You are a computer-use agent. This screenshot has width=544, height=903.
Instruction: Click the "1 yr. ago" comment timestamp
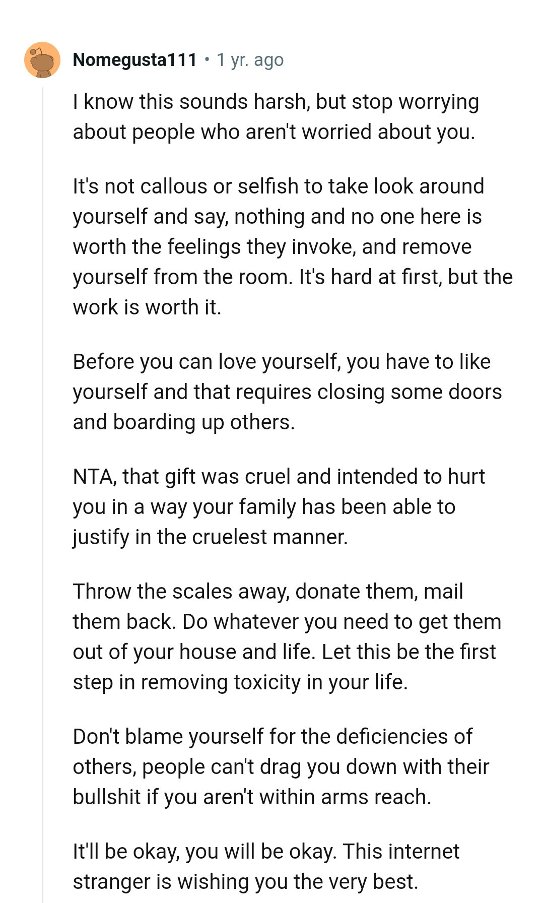pos(250,60)
